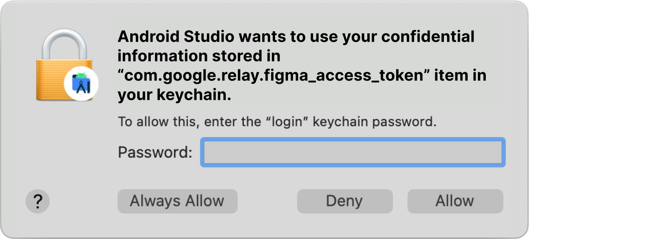The image size is (661, 239).
Task: Click the words "your keychain." in the heading
Action: tap(174, 95)
